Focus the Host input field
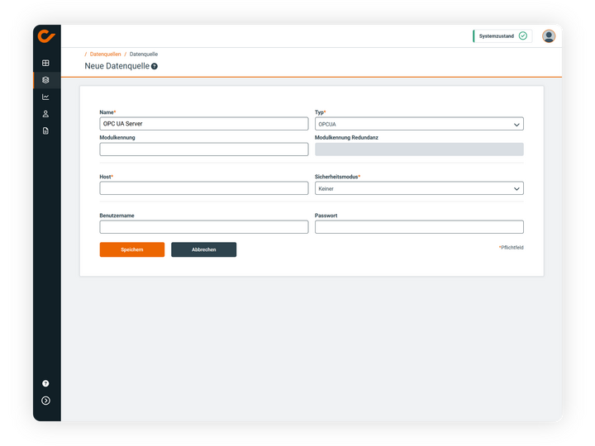This screenshot has height=446, width=595. coord(203,188)
